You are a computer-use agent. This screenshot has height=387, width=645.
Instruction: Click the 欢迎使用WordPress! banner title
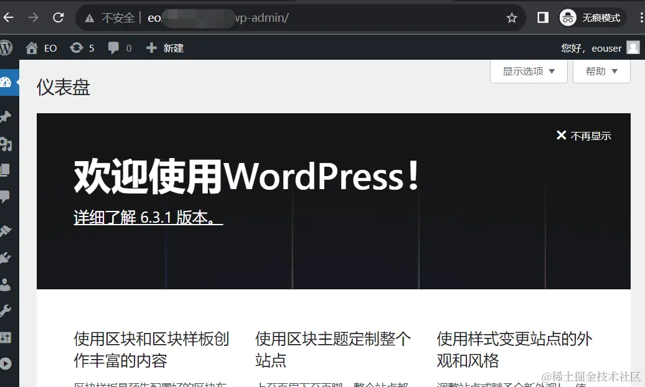click(247, 176)
